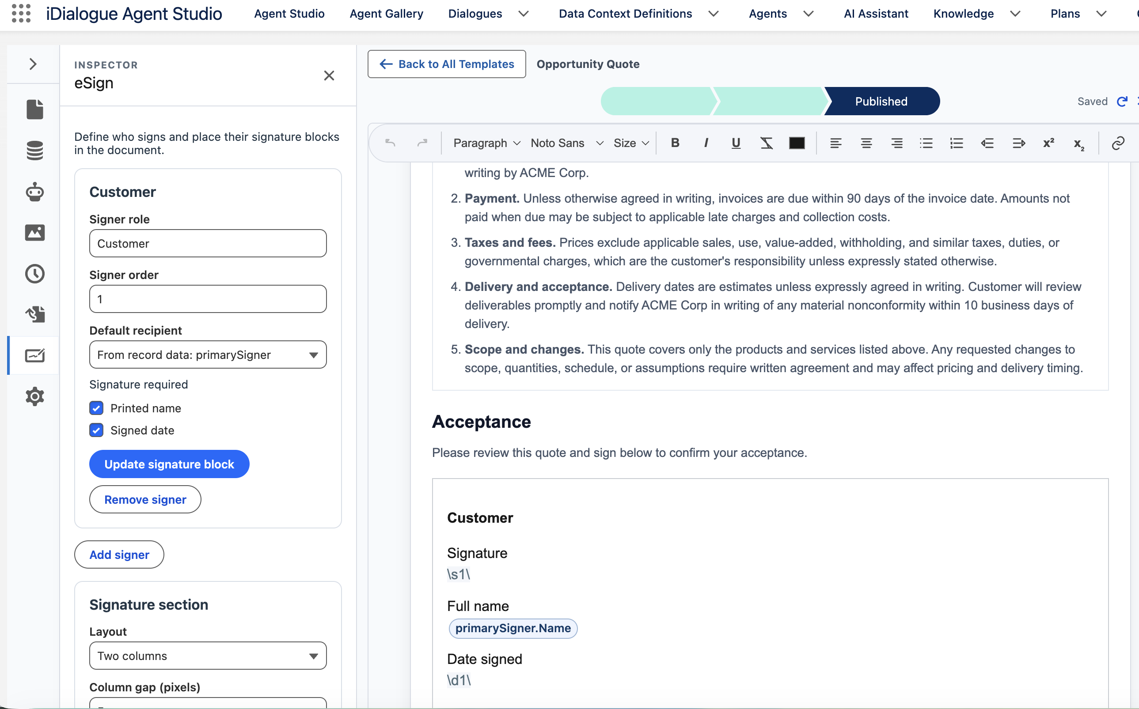This screenshot has height=709, width=1139.
Task: Align text left
Action: tap(836, 143)
